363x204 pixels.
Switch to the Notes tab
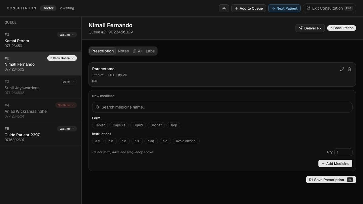tap(123, 51)
